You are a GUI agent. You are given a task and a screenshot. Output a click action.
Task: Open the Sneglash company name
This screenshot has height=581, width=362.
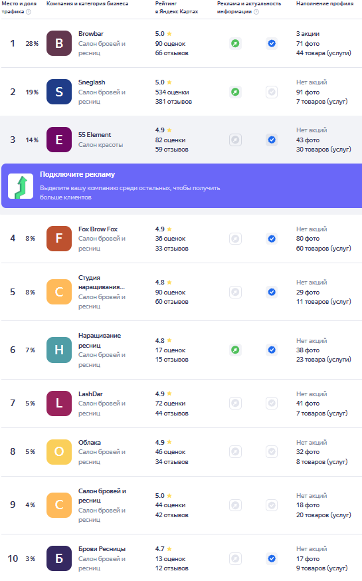[x=92, y=82]
